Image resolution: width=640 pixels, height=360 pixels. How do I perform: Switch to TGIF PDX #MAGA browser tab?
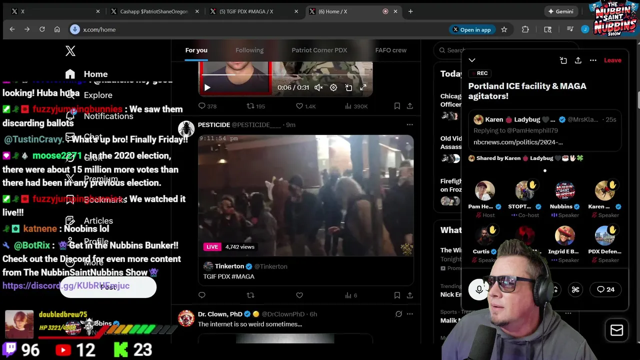point(254,11)
